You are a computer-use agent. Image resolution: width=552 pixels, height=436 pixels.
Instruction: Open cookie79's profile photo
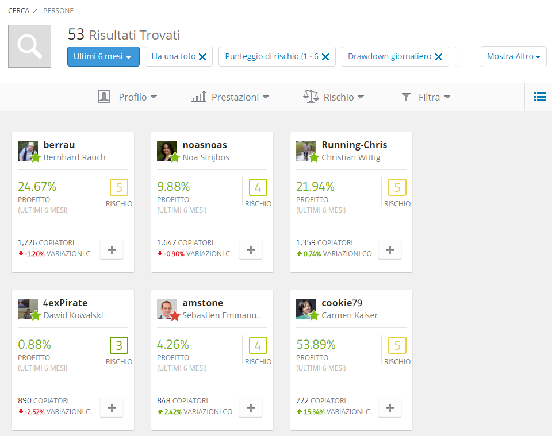pyautogui.click(x=306, y=308)
